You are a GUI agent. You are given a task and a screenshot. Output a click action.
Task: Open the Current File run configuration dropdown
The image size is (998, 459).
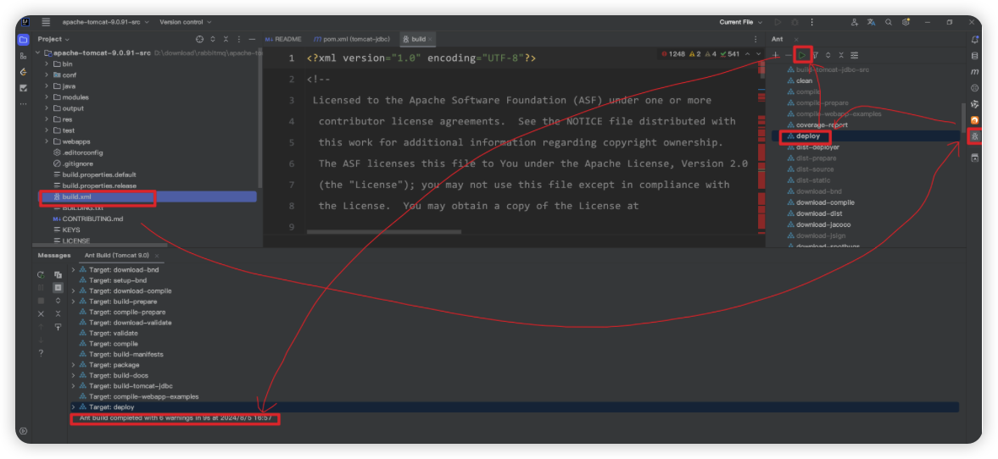click(x=741, y=22)
